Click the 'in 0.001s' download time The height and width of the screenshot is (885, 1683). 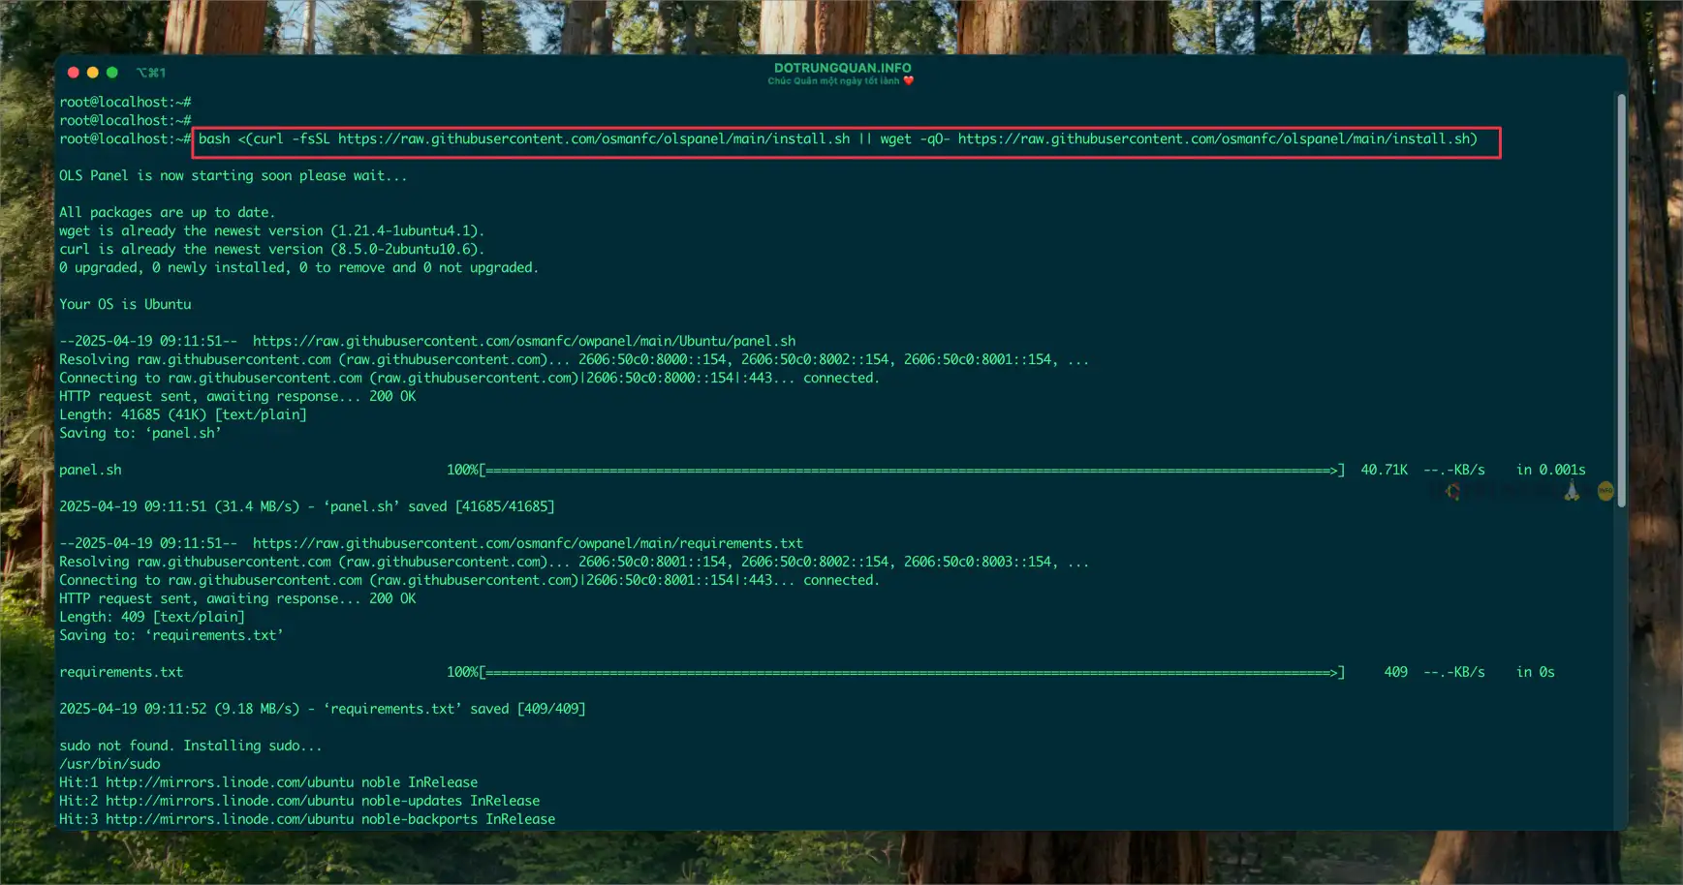[x=1551, y=470]
